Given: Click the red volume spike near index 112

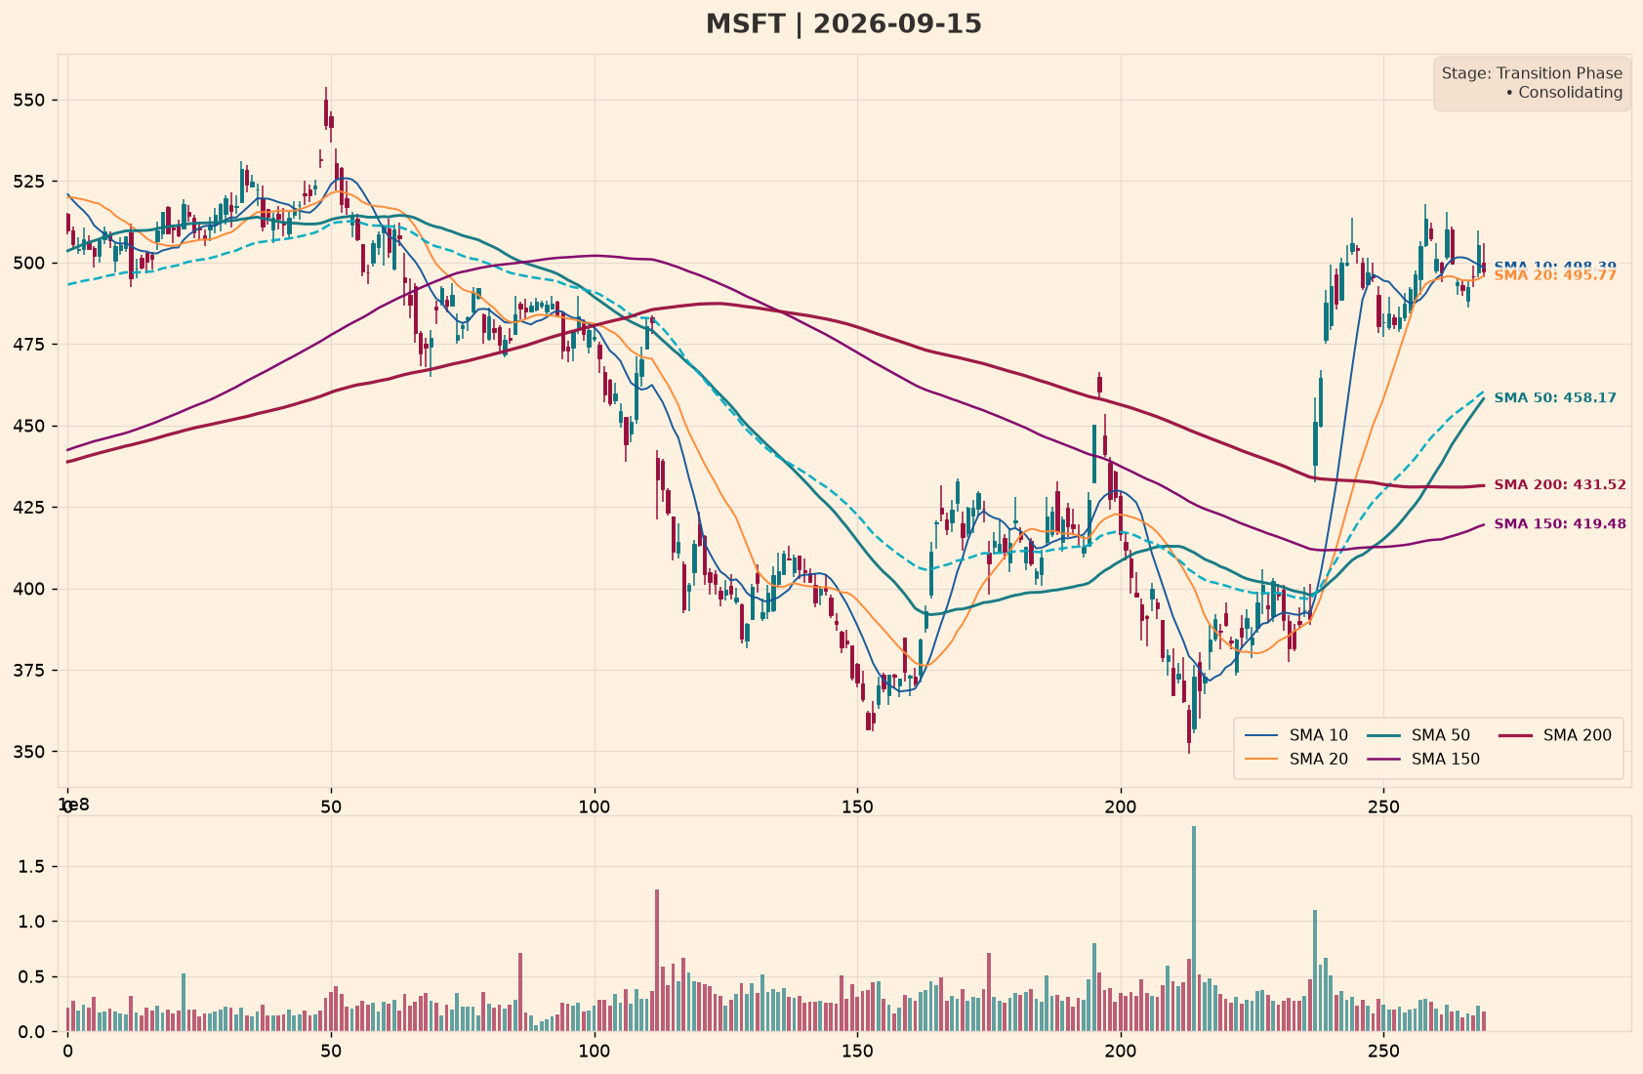Looking at the screenshot, I should point(657,961).
